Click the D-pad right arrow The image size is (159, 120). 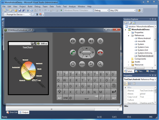pos(93,52)
